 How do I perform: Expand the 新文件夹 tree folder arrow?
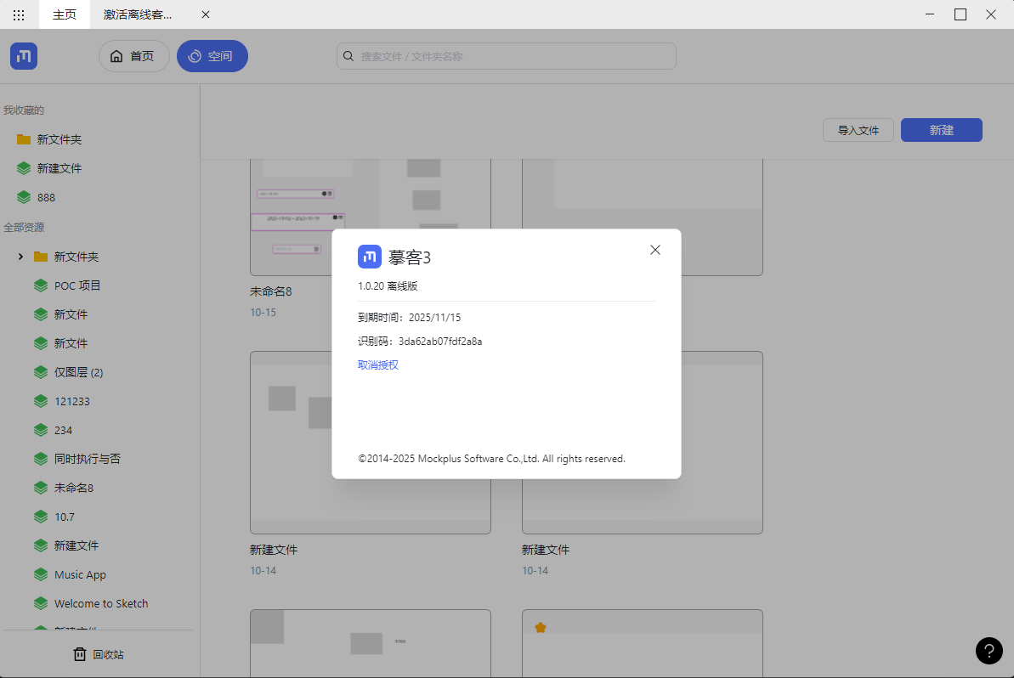pos(20,257)
